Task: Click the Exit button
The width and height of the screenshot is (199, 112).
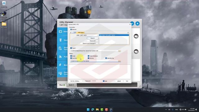Action: [127, 81]
